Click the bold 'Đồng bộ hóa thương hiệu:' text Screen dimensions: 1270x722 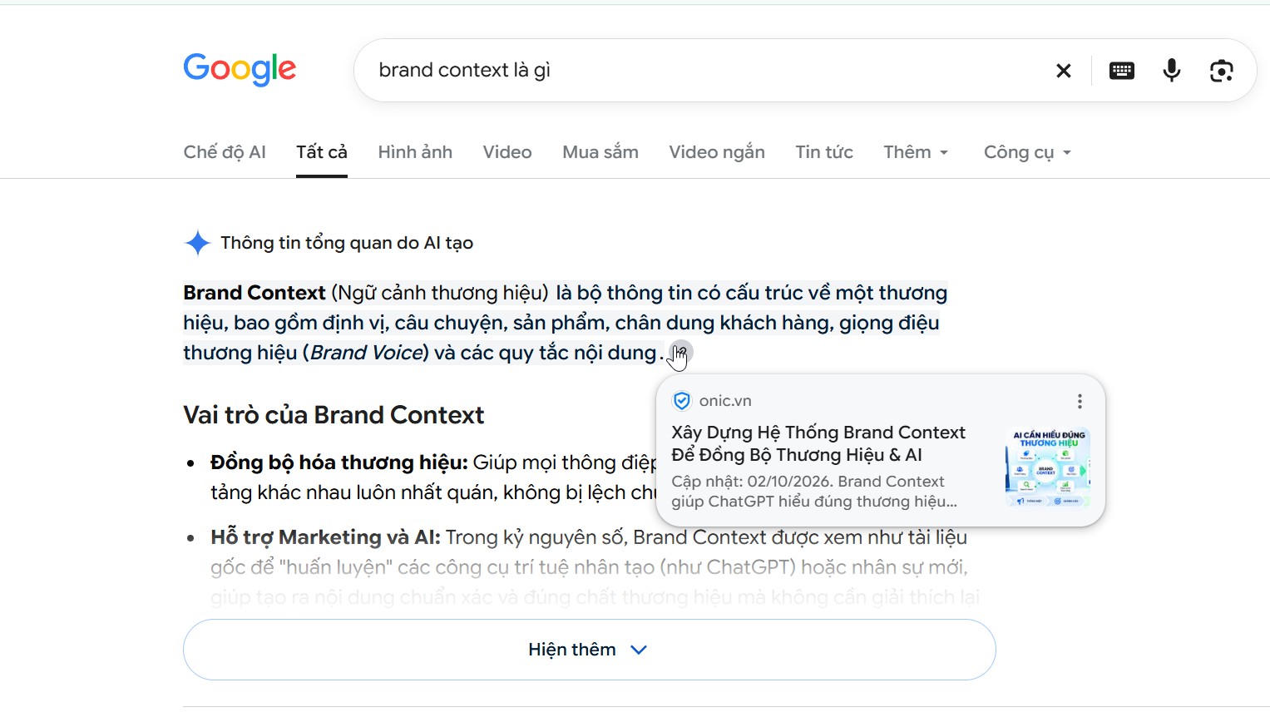point(339,462)
